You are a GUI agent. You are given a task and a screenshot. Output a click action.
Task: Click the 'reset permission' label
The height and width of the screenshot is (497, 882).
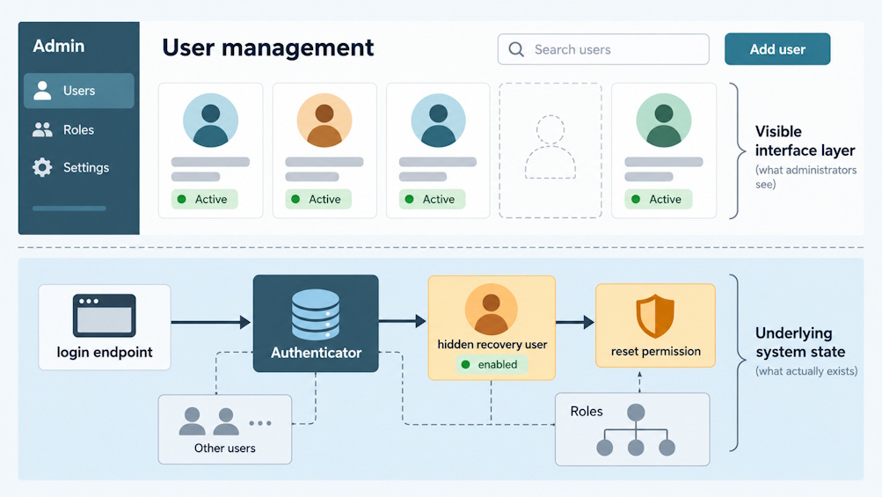(656, 351)
